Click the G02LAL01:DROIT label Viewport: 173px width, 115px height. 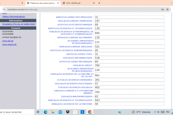[83, 65]
